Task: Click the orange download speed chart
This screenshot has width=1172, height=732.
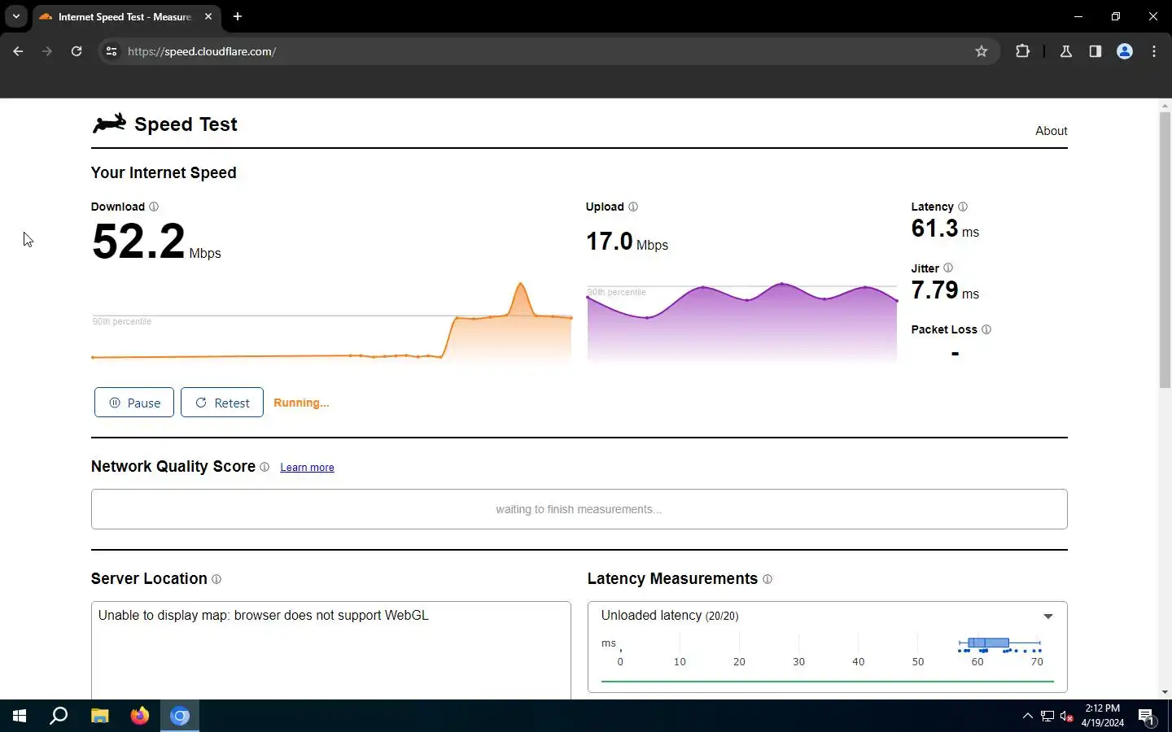Action: [331, 321]
